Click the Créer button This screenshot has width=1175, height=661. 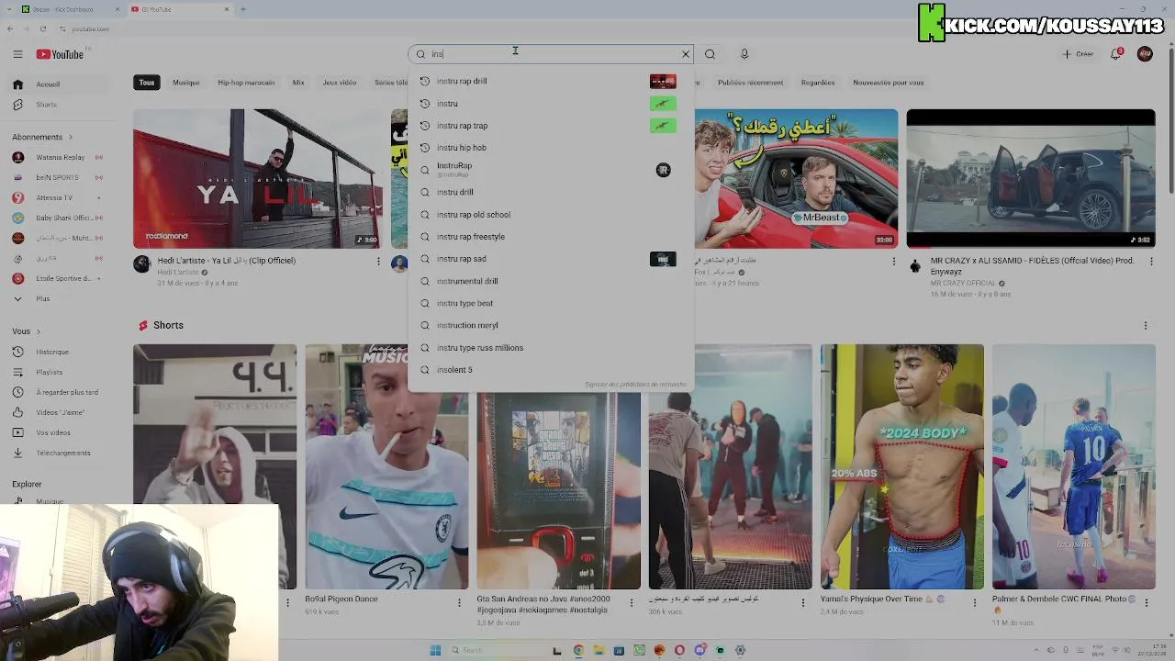point(1078,54)
